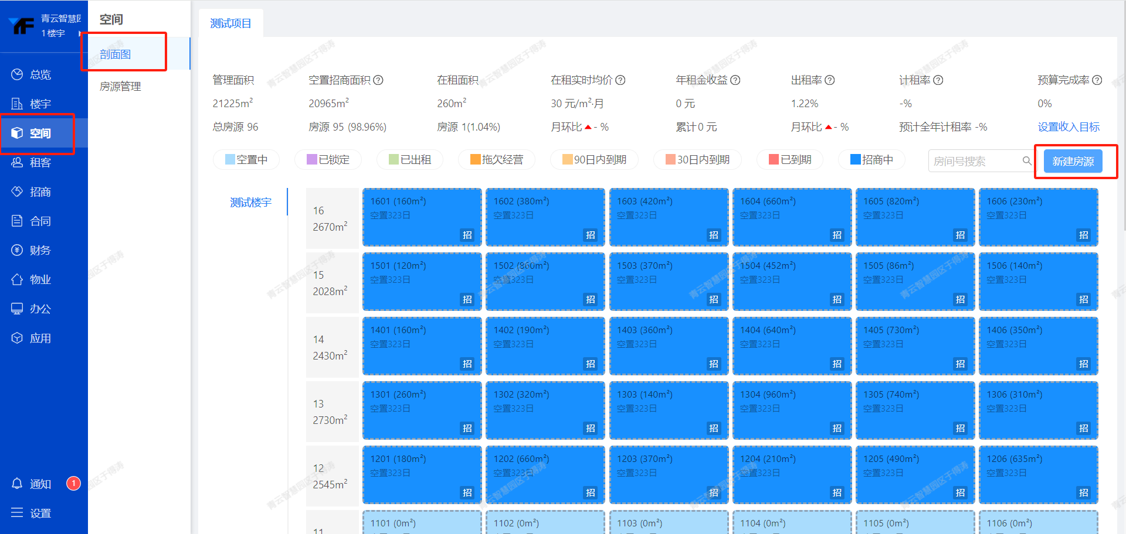Open the 设置收入目标 link
Image resolution: width=1126 pixels, height=534 pixels.
click(1069, 127)
